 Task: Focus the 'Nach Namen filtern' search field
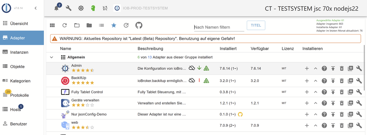pos(219,27)
